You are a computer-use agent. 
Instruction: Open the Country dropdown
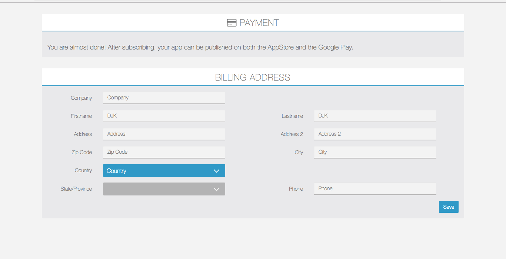[164, 171]
